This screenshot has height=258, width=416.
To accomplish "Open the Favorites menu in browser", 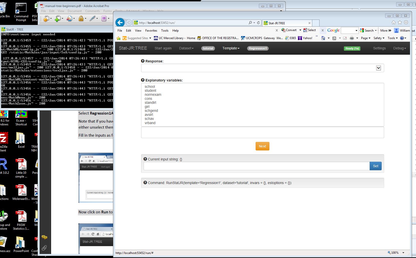I will pyautogui.click(x=151, y=31).
